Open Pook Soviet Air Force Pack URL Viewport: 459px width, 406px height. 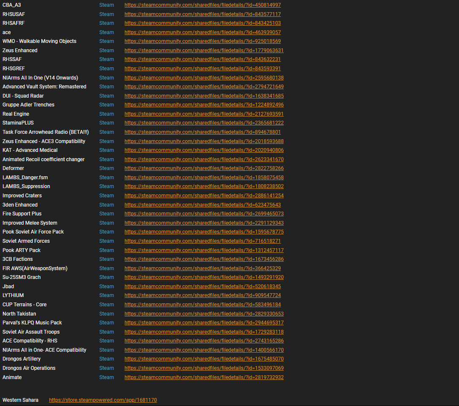pyautogui.click(x=204, y=232)
